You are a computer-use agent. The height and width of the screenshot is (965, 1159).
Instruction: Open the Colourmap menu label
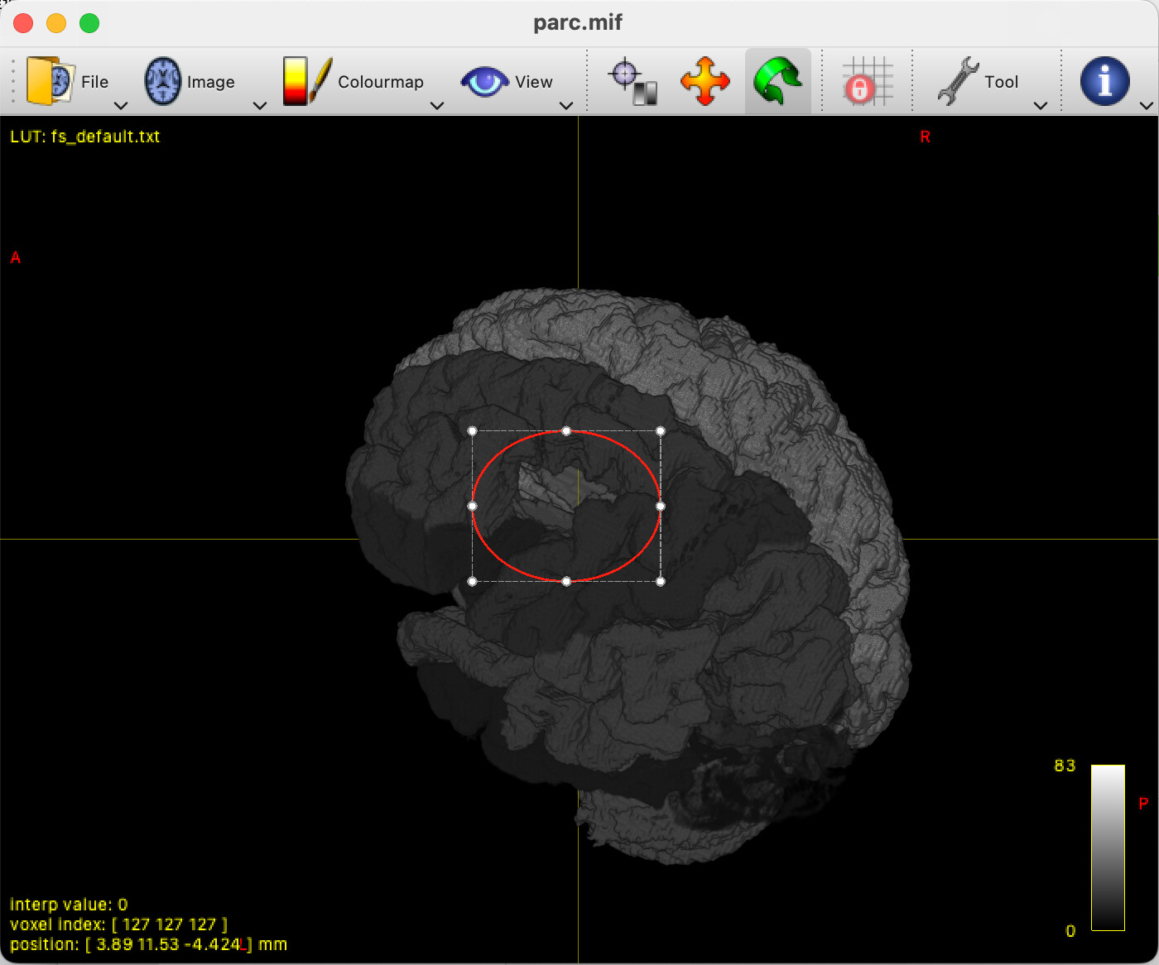pyautogui.click(x=381, y=82)
